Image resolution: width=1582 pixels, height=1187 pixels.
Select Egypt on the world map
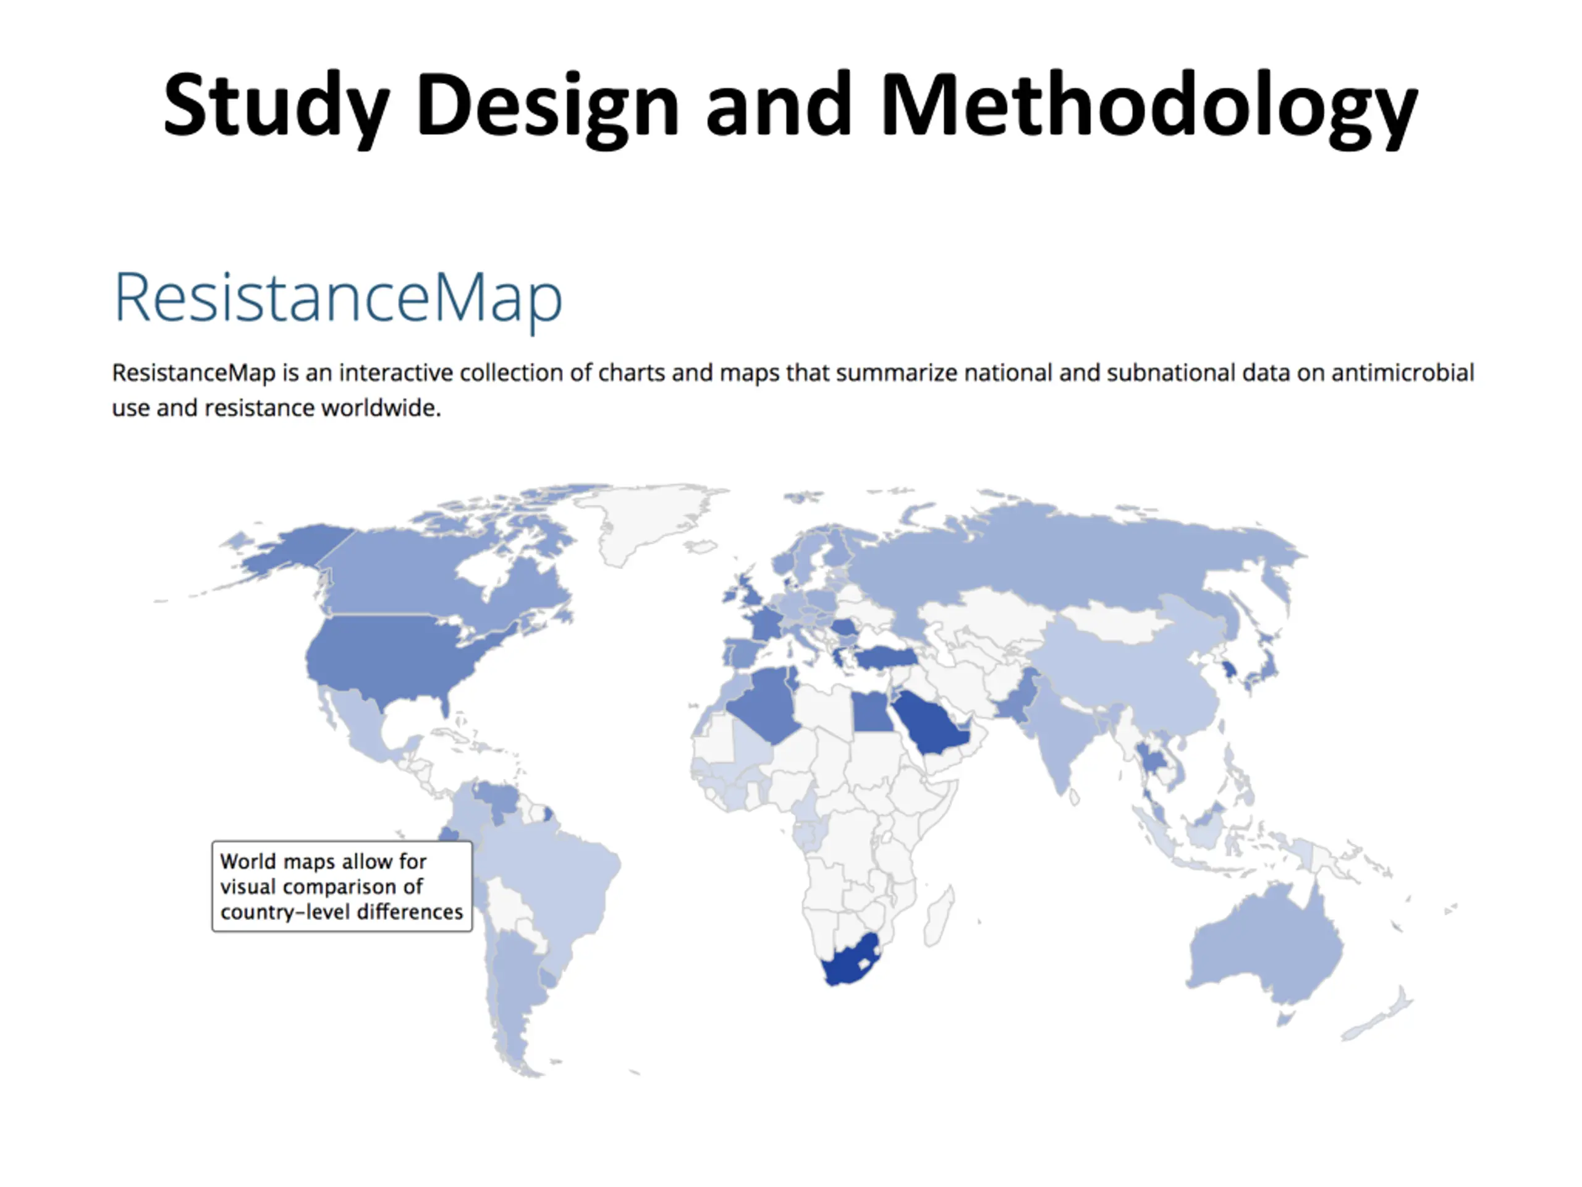pos(873,712)
